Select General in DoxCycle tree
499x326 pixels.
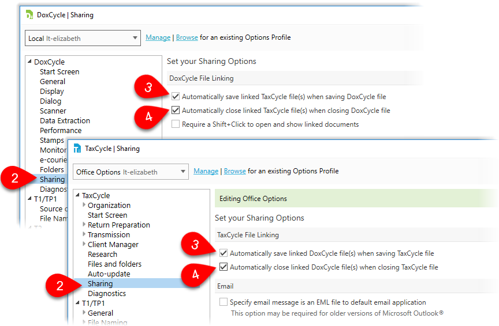point(53,82)
